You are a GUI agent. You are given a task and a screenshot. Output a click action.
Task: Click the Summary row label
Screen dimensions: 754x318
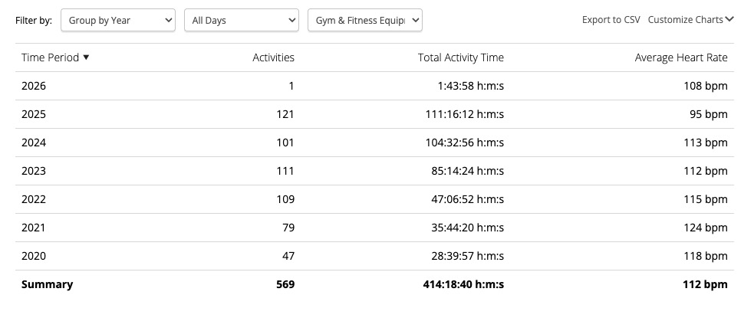tap(47, 284)
